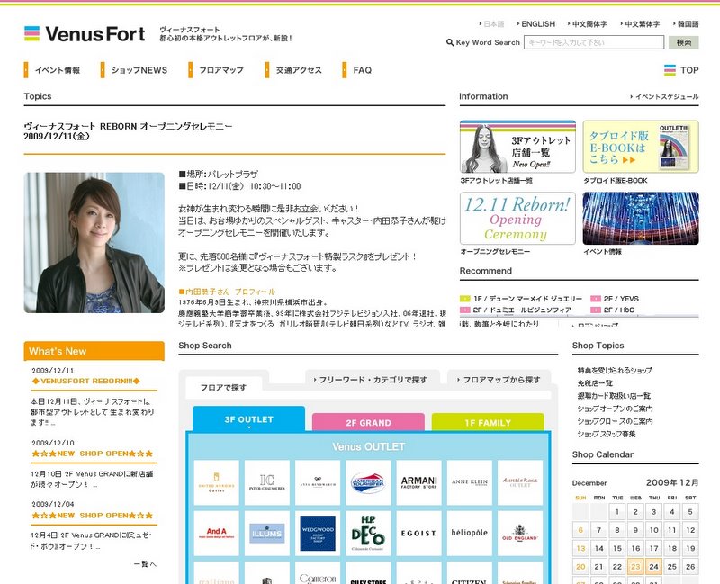Switch language to ENGLISH
Screen dimensions: 720x584
[x=535, y=24]
